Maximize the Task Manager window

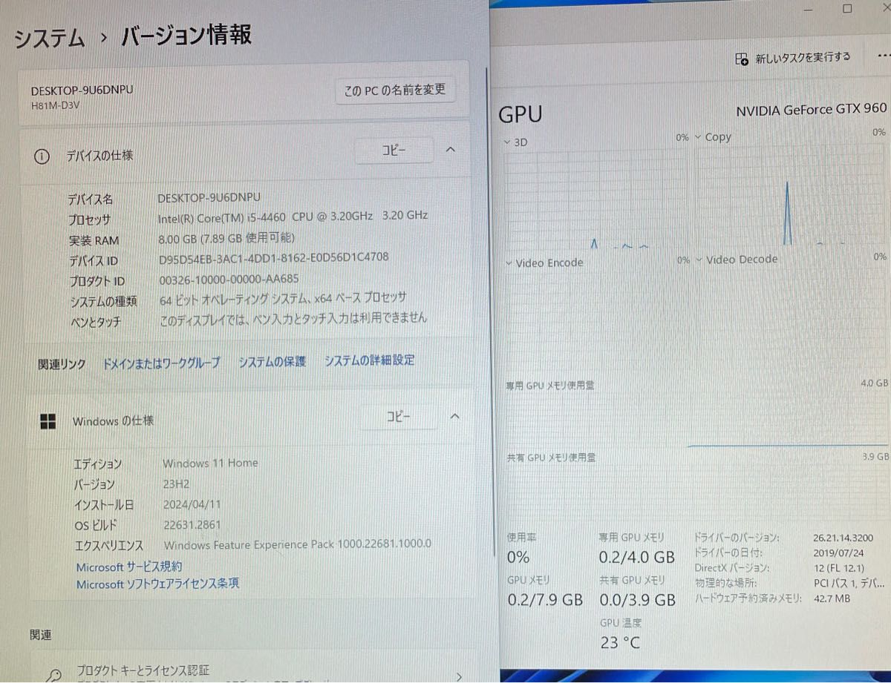847,9
